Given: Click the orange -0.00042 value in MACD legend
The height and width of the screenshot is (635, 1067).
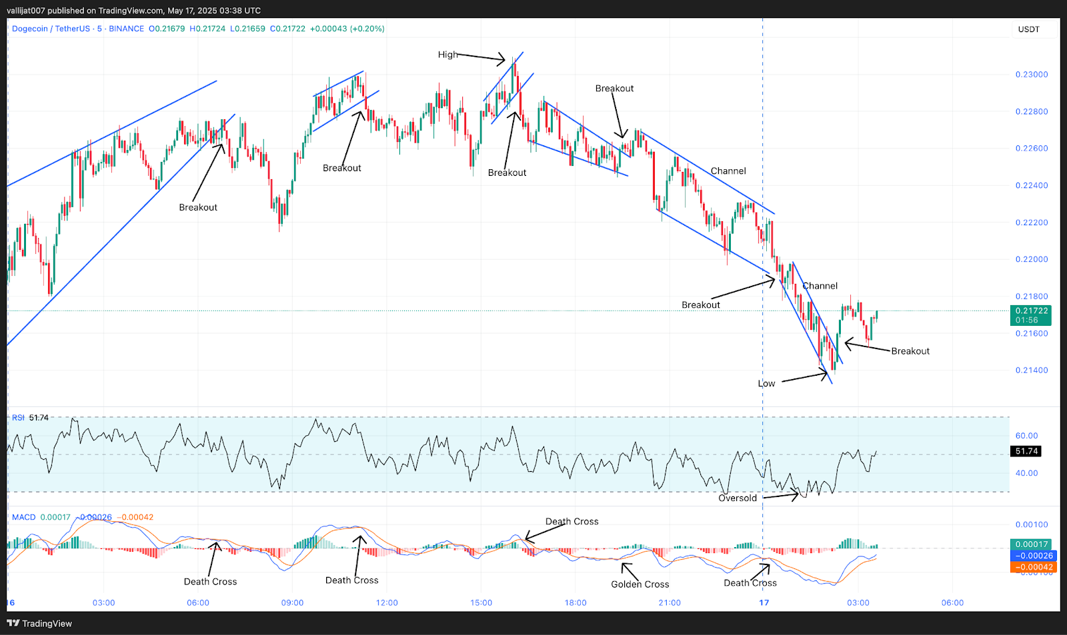Looking at the screenshot, I should [135, 517].
